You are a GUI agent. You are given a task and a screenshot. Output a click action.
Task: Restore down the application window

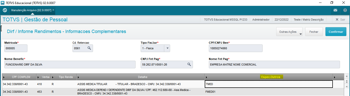332,3
